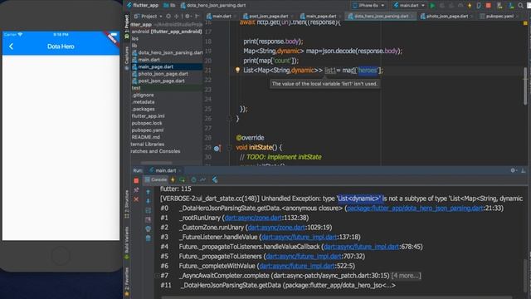Click 'lib' breadcrumb in navigation bar
531x299 pixels.
pyautogui.click(x=170, y=6)
